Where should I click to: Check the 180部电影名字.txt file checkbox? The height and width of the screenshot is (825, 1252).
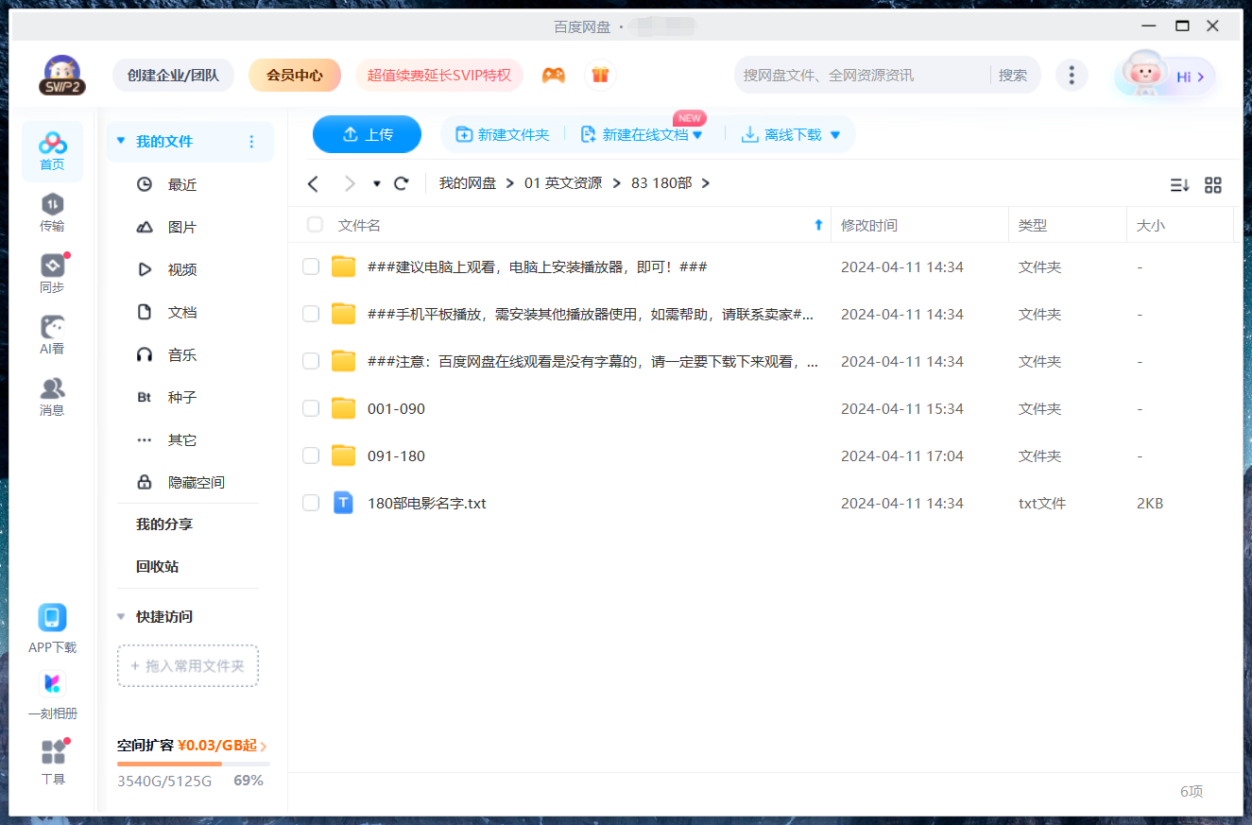[311, 503]
